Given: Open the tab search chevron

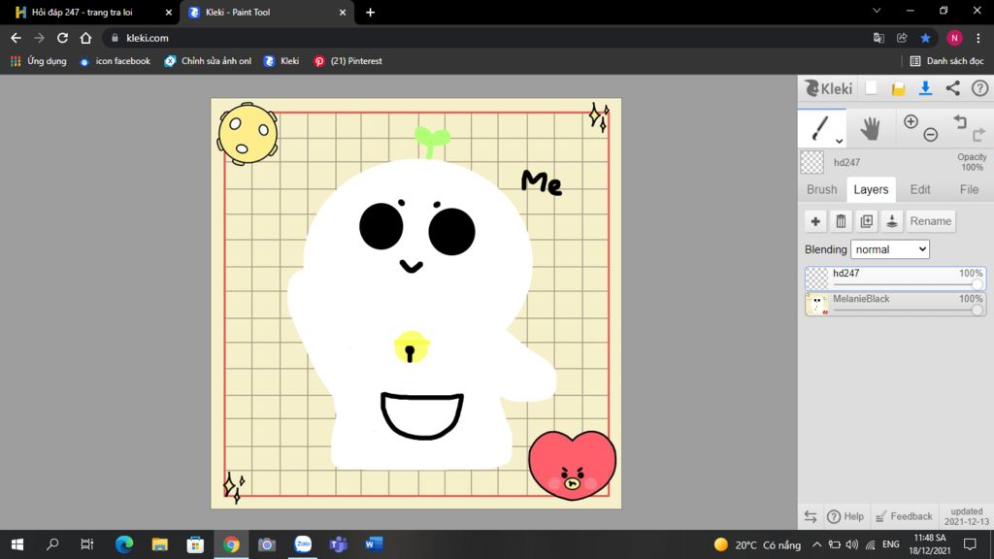Looking at the screenshot, I should pyautogui.click(x=877, y=11).
